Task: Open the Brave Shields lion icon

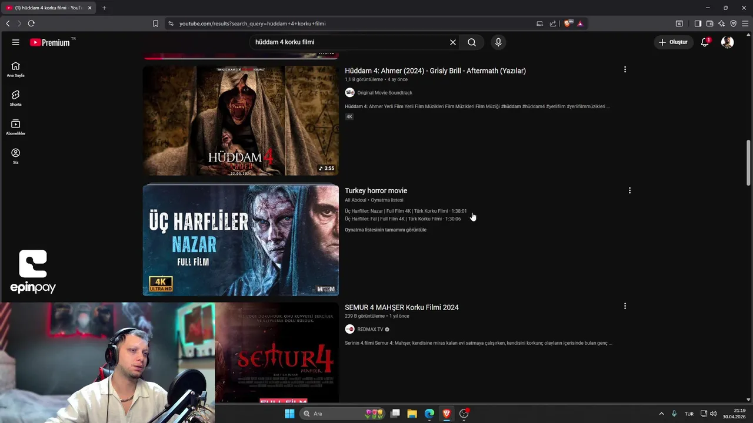Action: tap(568, 23)
